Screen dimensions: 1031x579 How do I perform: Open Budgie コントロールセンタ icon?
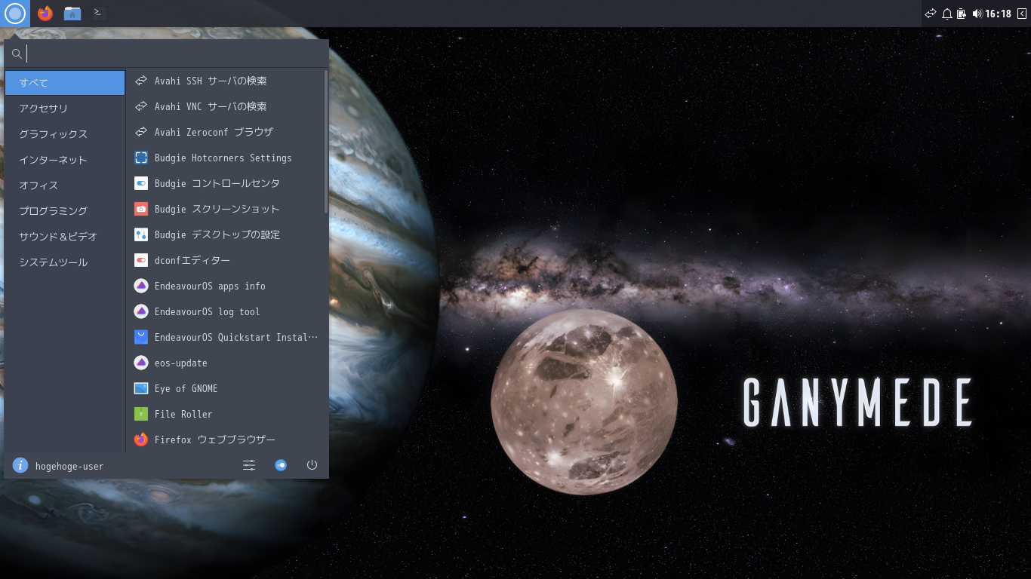click(x=141, y=183)
